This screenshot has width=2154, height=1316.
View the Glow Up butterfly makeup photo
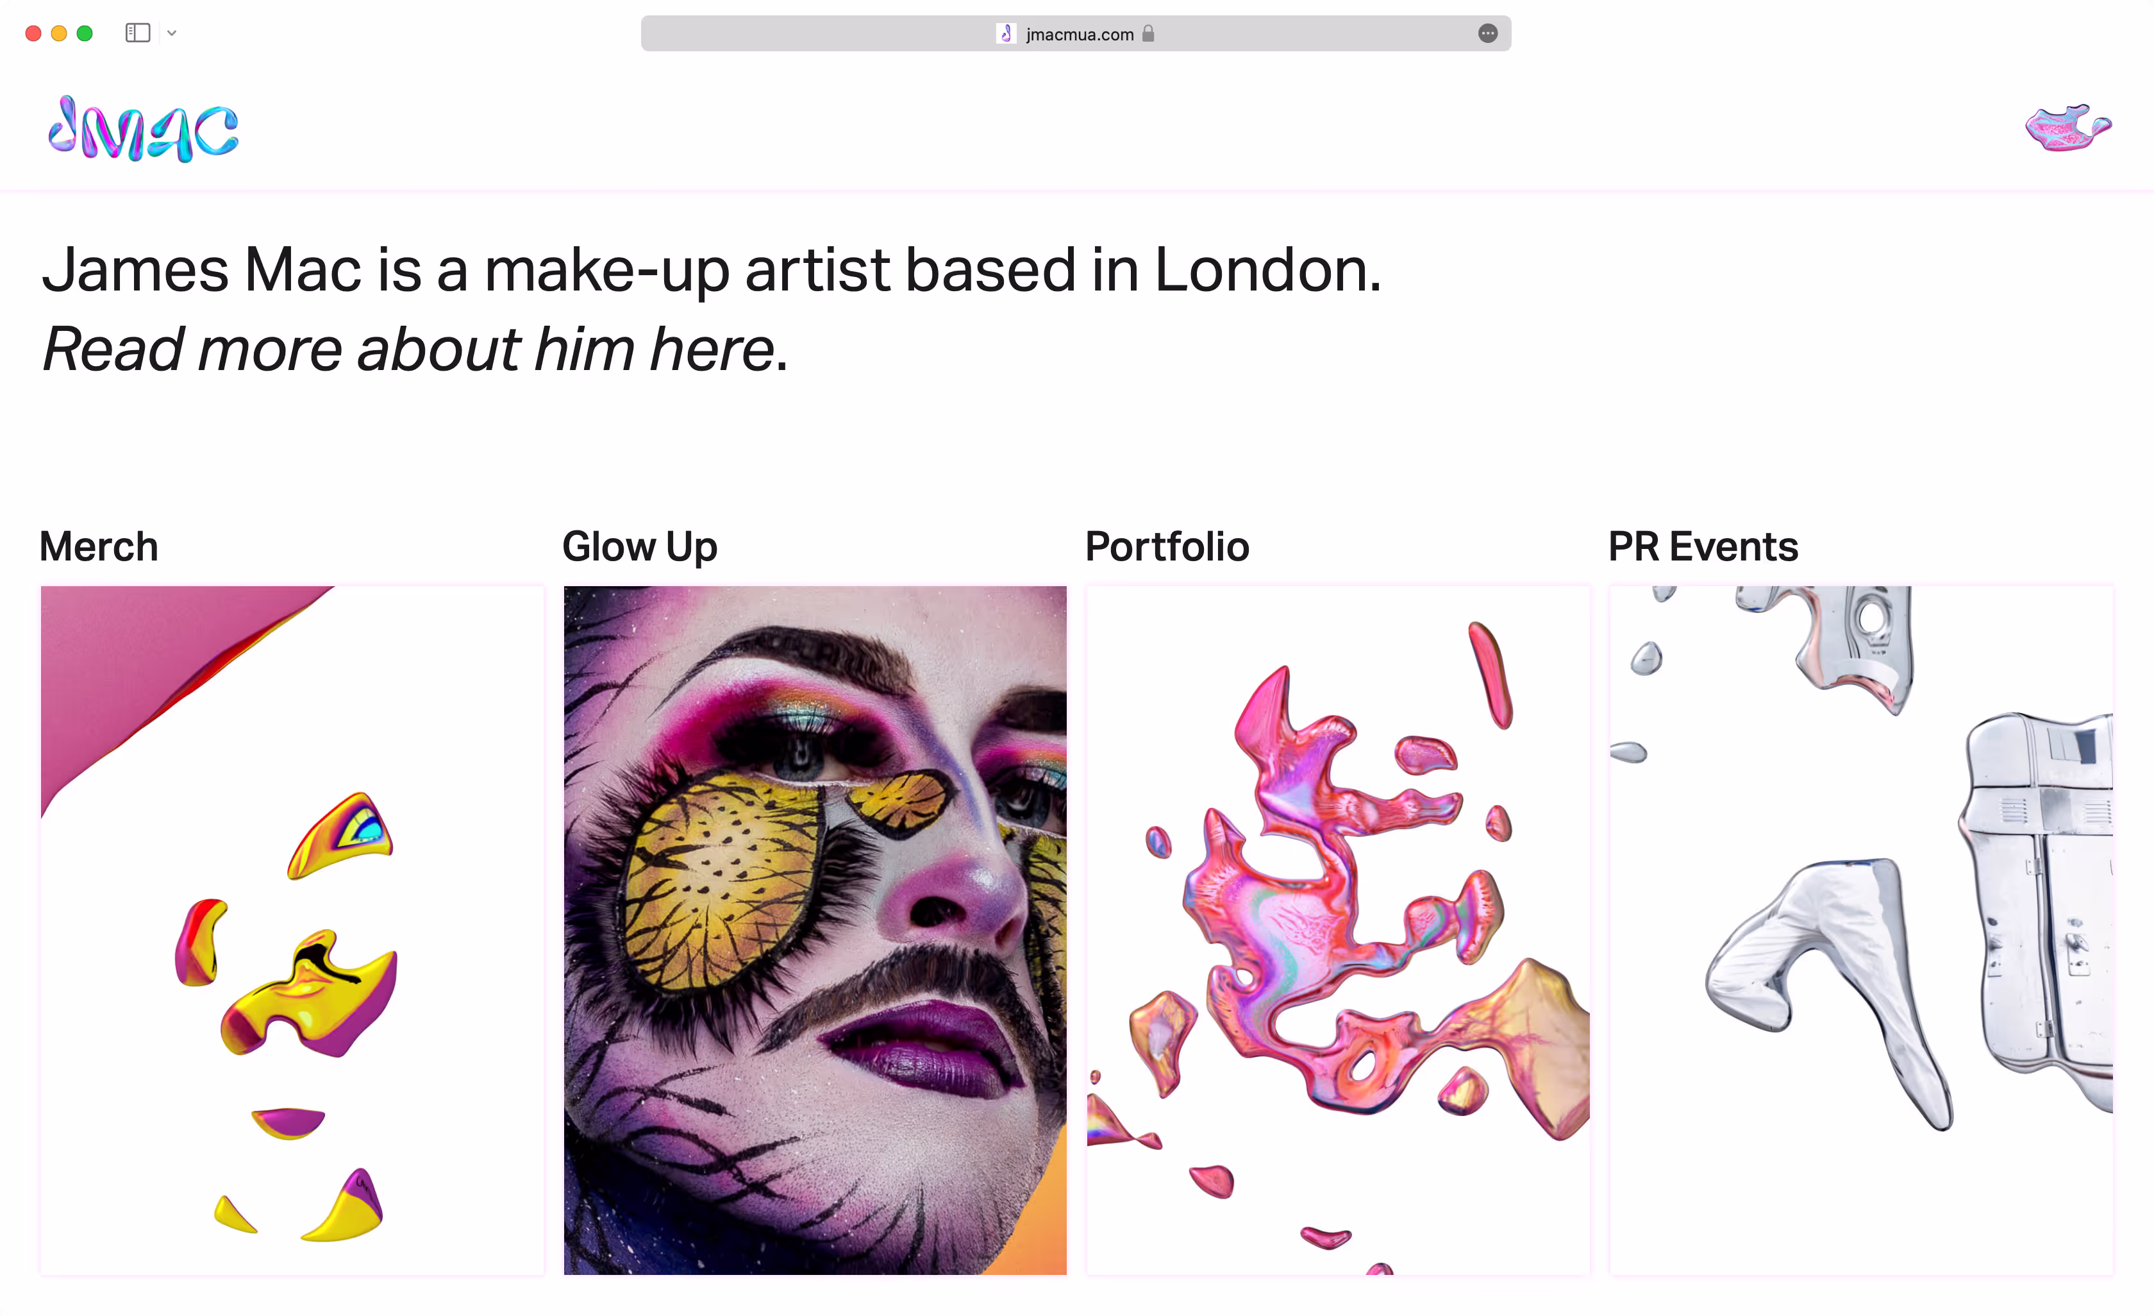[815, 931]
